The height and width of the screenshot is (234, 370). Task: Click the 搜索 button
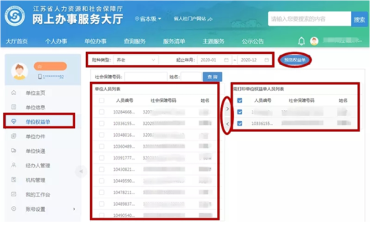[x=360, y=19]
